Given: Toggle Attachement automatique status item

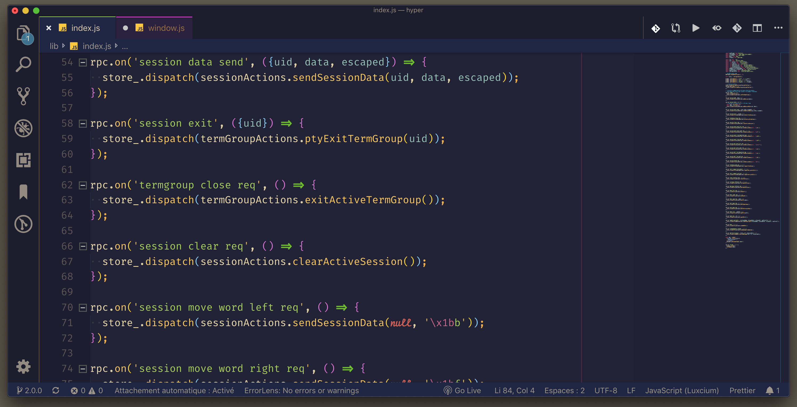Looking at the screenshot, I should [174, 391].
